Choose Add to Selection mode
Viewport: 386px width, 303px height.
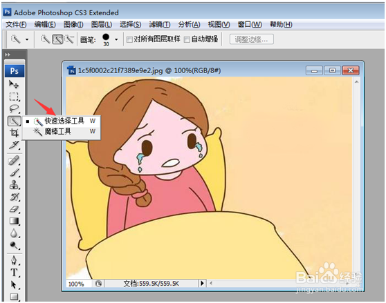coord(57,39)
